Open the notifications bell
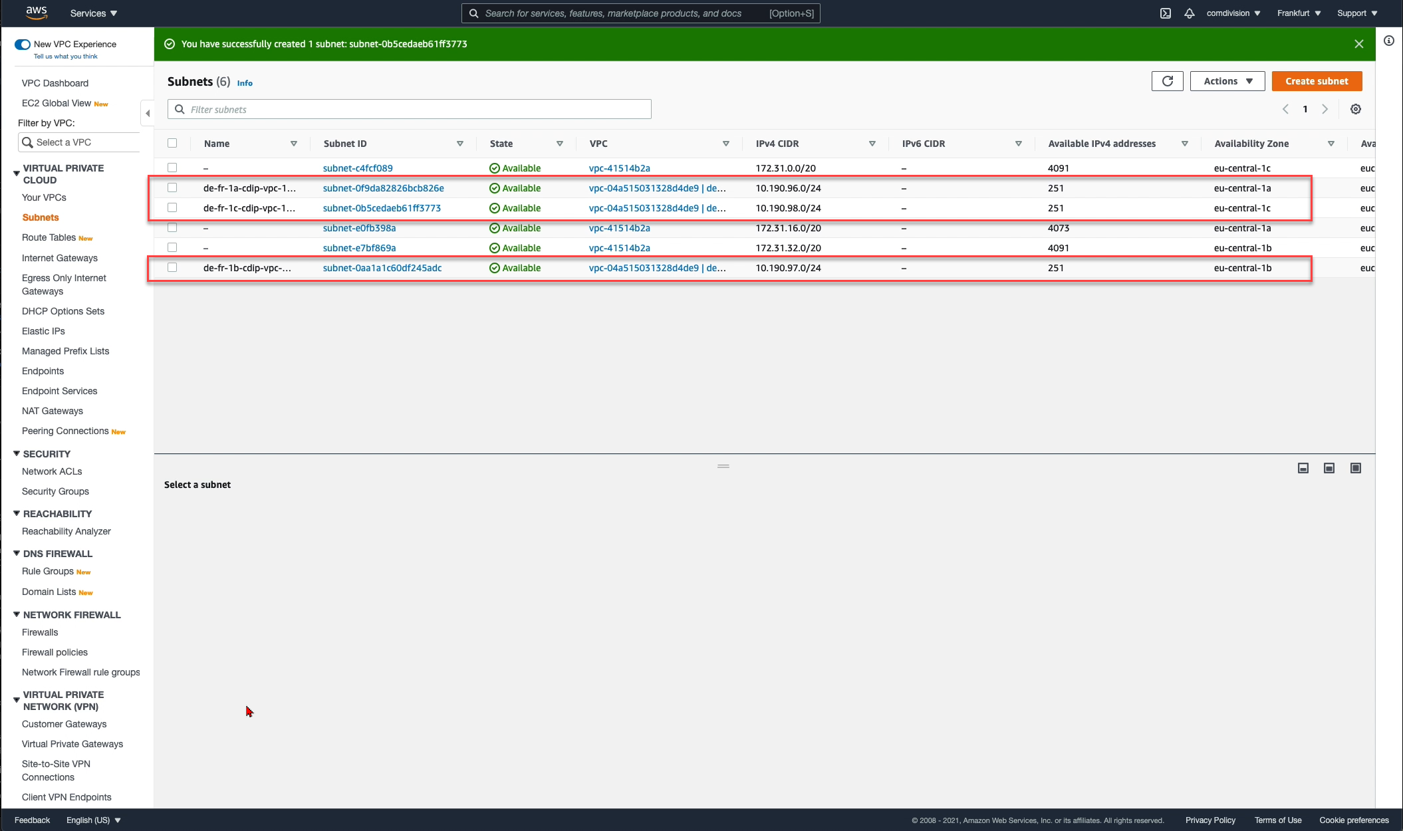This screenshot has width=1403, height=831. click(x=1190, y=13)
